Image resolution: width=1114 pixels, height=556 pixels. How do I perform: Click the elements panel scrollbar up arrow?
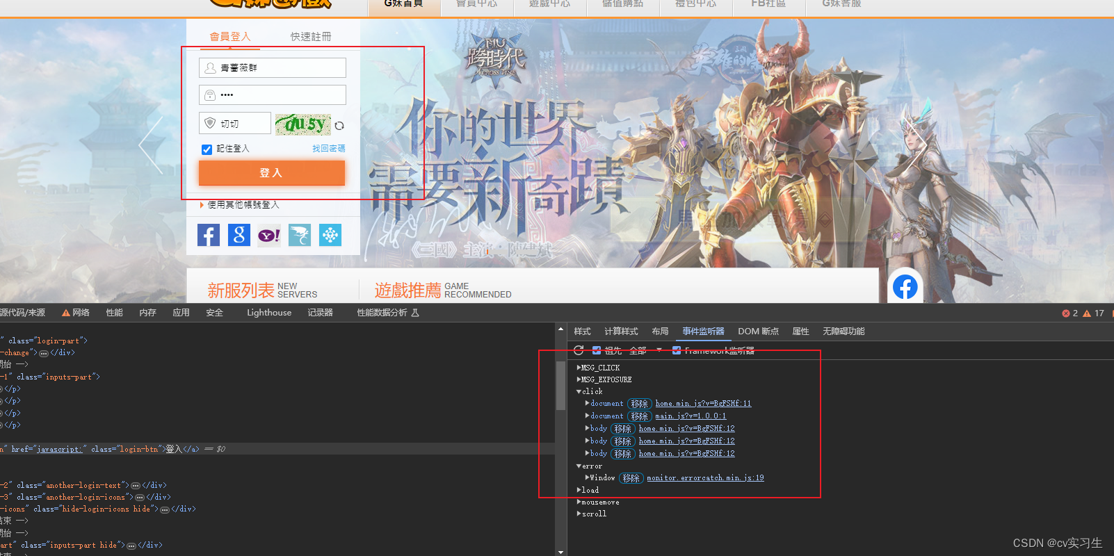click(x=560, y=329)
